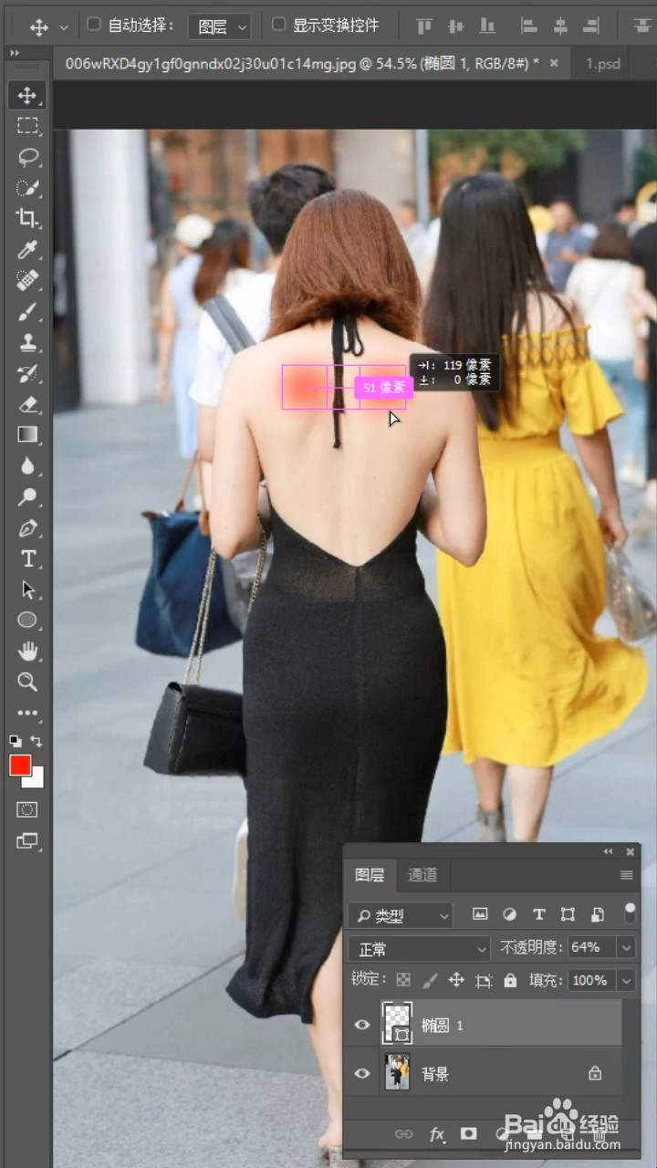
Task: Close the 006wRXD4gy1gf0gnndx02j30u01c14mg.jpg document tab
Action: pos(554,63)
